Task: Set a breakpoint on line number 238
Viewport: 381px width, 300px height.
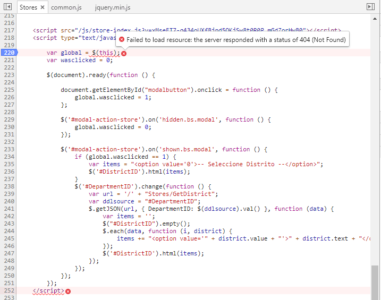Action: [x=9, y=186]
